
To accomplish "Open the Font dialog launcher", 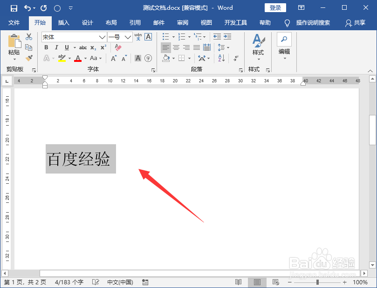I will 153,70.
